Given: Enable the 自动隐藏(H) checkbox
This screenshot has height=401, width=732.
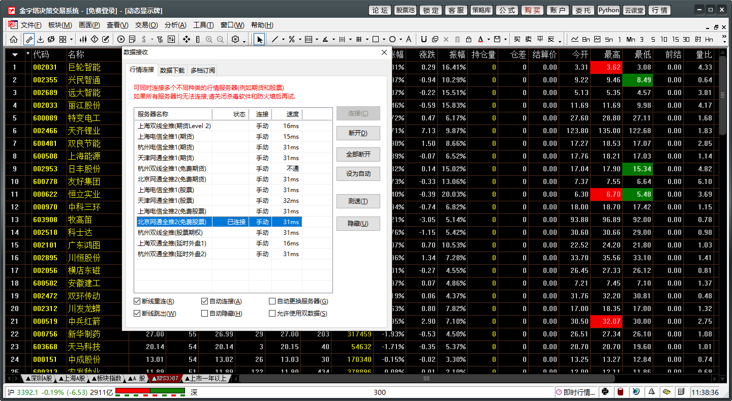Looking at the screenshot, I should 205,314.
